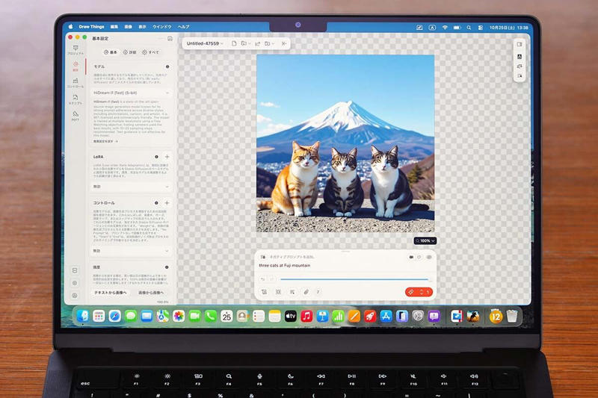
Task: Click the third icon in right floating panel
Action: (520, 66)
